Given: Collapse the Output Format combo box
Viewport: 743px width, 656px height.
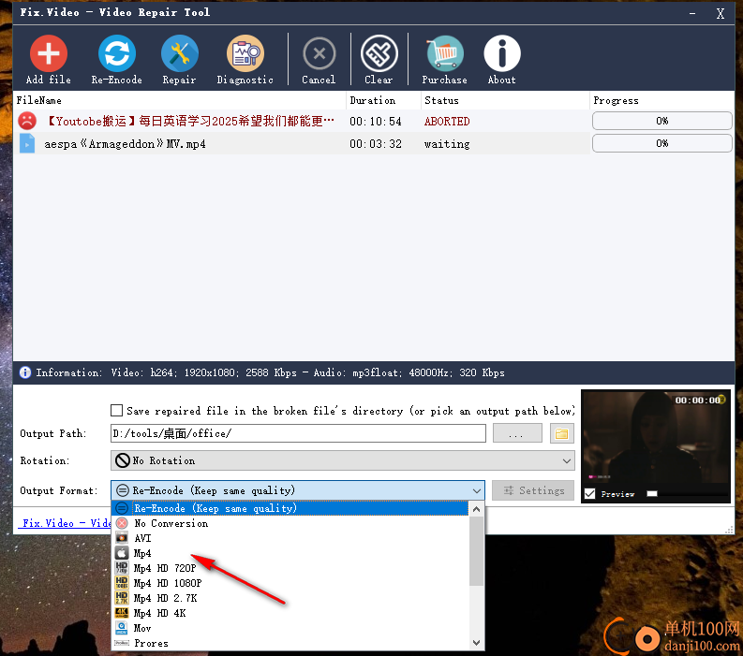Looking at the screenshot, I should tap(477, 490).
